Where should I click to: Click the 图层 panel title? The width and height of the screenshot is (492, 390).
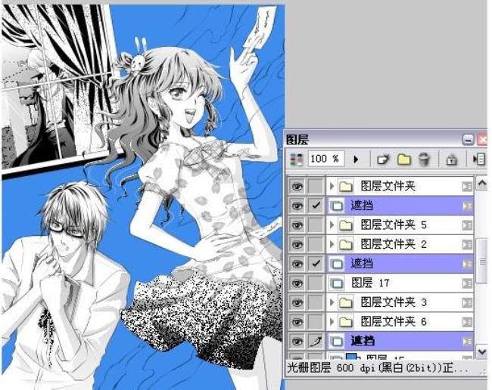point(297,140)
